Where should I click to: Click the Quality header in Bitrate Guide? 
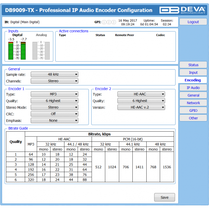coord(16,142)
